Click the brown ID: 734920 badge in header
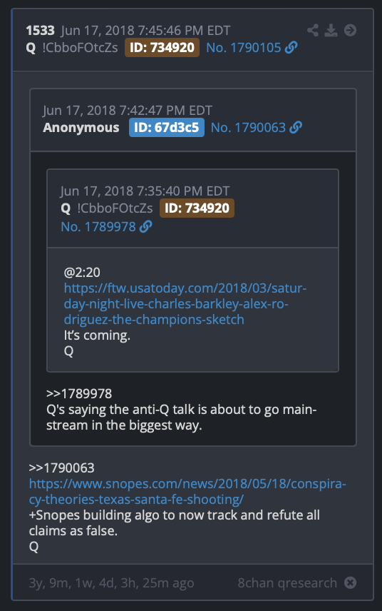This screenshot has height=611, width=382. tap(162, 48)
